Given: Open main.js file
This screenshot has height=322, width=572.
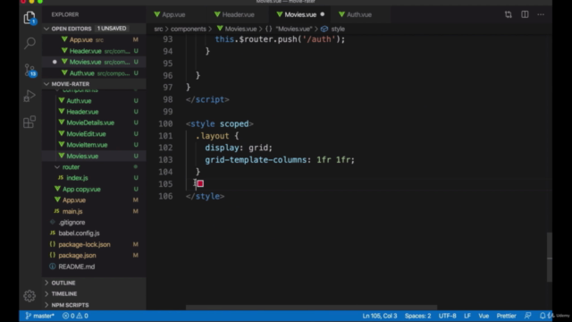Looking at the screenshot, I should click(94, 211).
